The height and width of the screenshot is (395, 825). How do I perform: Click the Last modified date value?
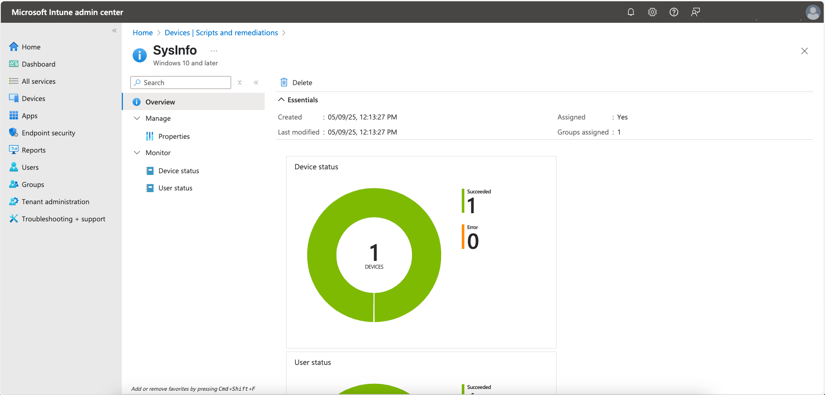[362, 132]
